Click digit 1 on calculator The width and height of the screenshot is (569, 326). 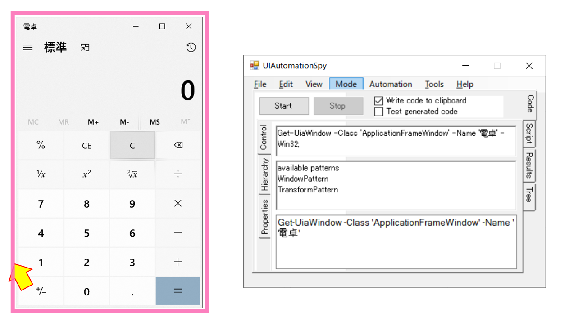pos(41,262)
